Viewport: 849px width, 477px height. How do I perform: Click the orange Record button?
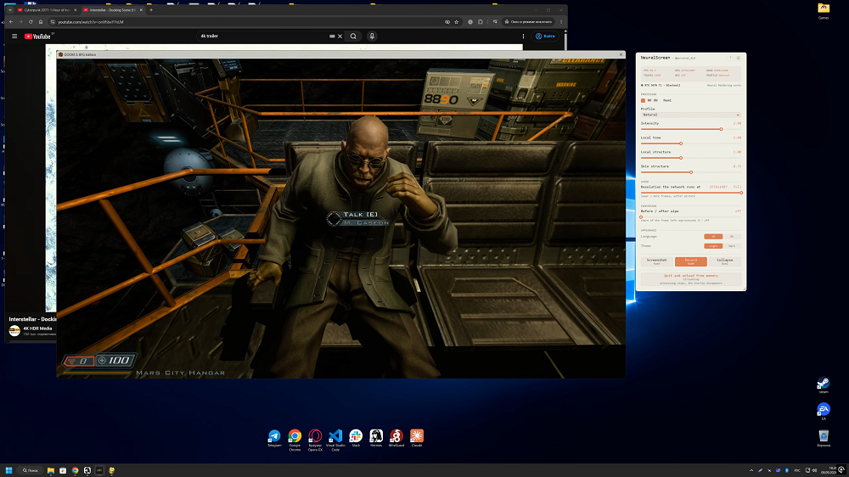click(x=691, y=261)
